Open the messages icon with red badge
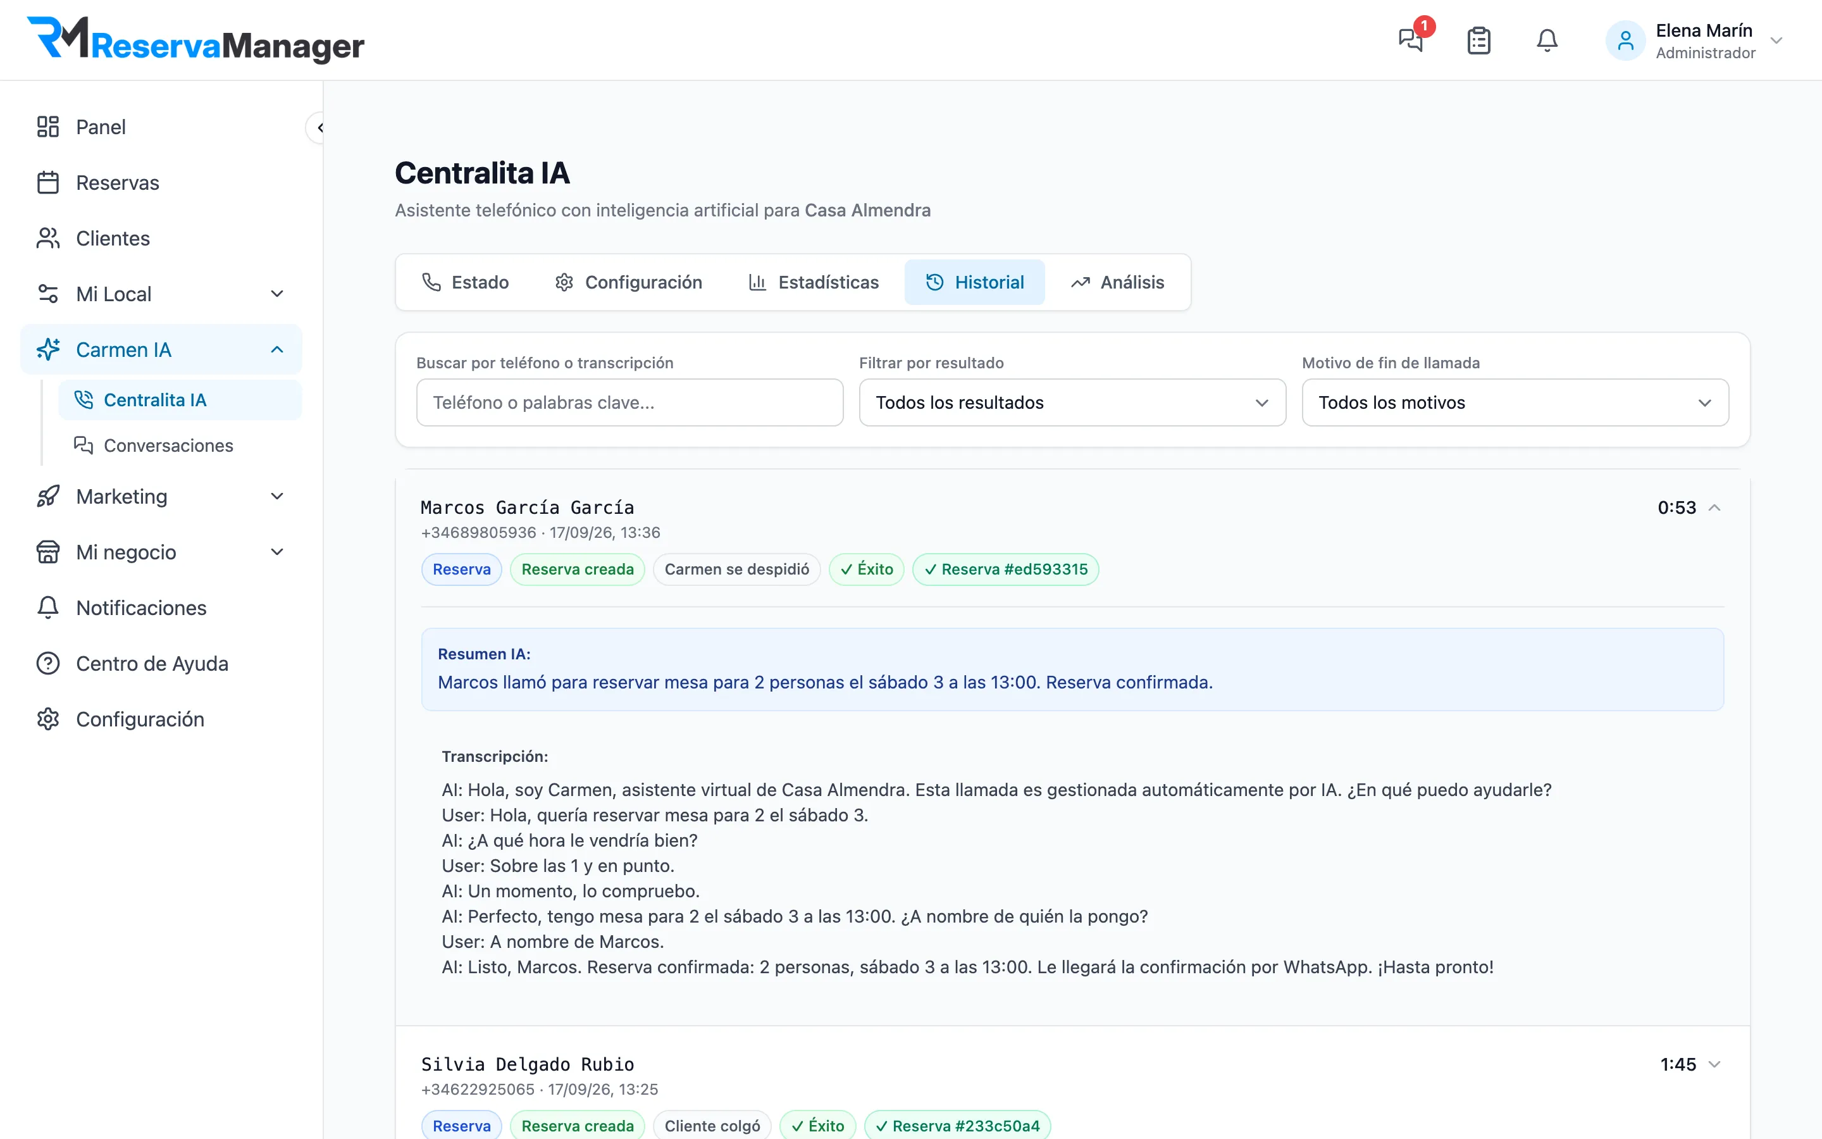The width and height of the screenshot is (1822, 1139). pyautogui.click(x=1411, y=40)
